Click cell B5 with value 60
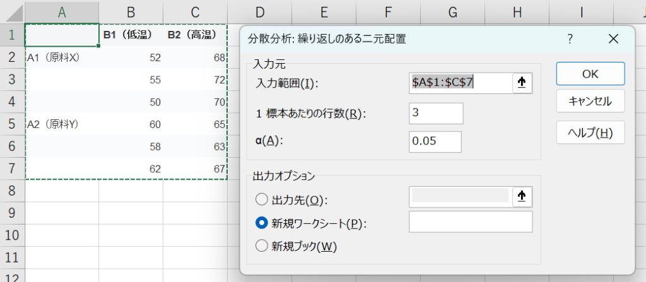 click(x=131, y=124)
